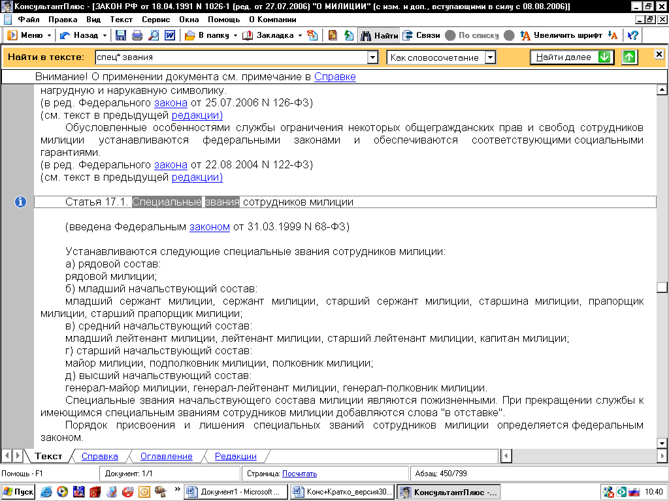Open законом link dated 31.03.1999
The image size is (669, 501).
coord(210,227)
